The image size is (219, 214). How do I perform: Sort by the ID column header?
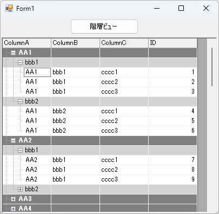pyautogui.click(x=172, y=43)
